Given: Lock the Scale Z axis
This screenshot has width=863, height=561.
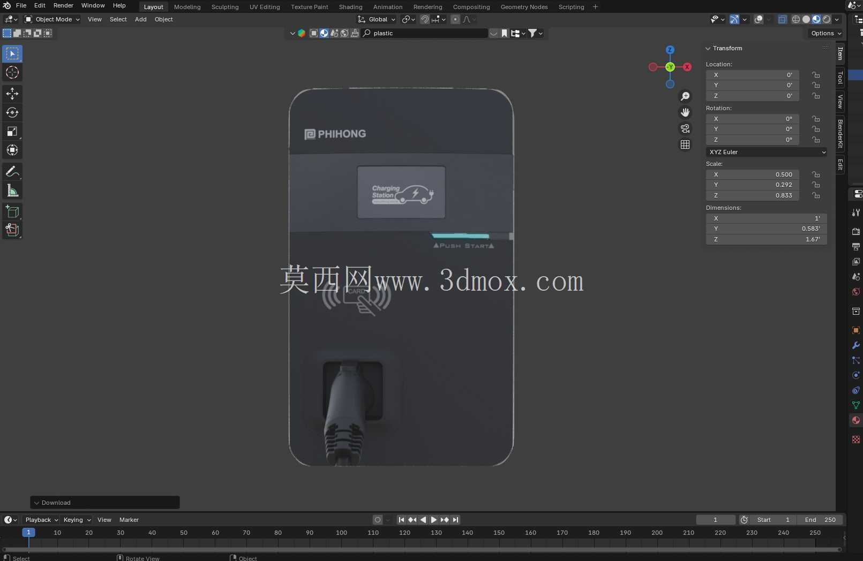Looking at the screenshot, I should point(816,195).
